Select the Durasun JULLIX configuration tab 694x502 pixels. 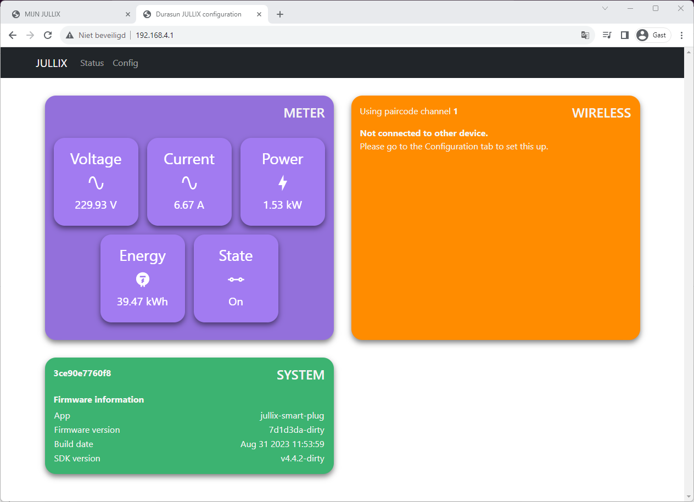[202, 14]
